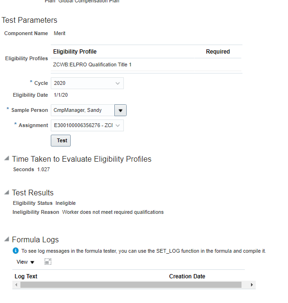288x303 pixels.
Task: Collapse Time Taken to Evaluate Eligibility Profiles
Action: (x=6, y=159)
